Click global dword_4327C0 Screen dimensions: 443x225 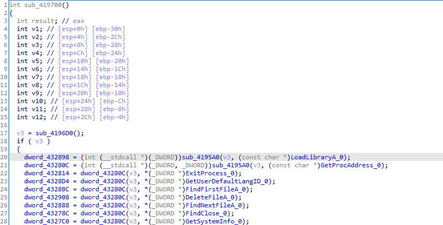(47, 221)
